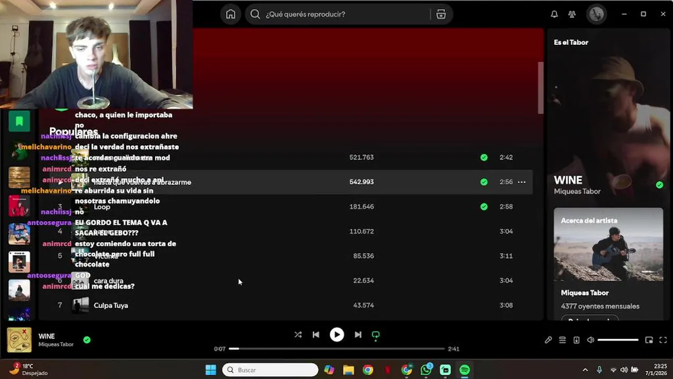Toggle saved checkmark on the 521.763 plays track
This screenshot has height=379, width=673.
click(x=484, y=157)
